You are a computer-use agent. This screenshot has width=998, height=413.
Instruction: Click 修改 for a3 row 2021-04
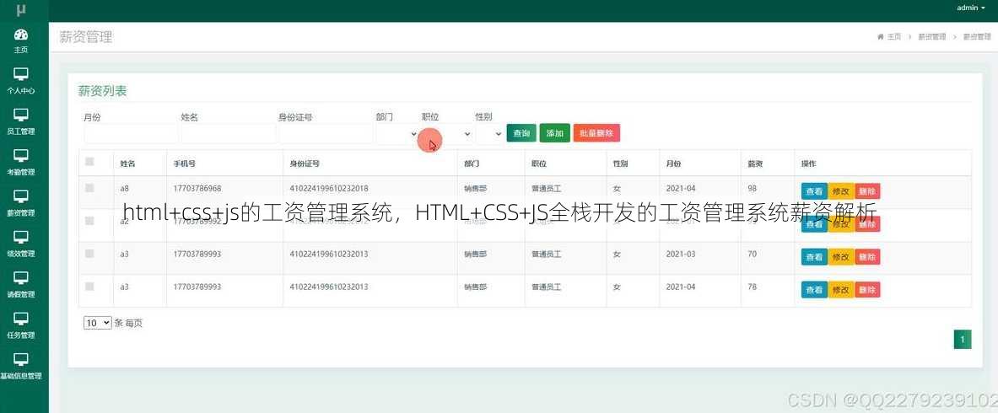[841, 290]
